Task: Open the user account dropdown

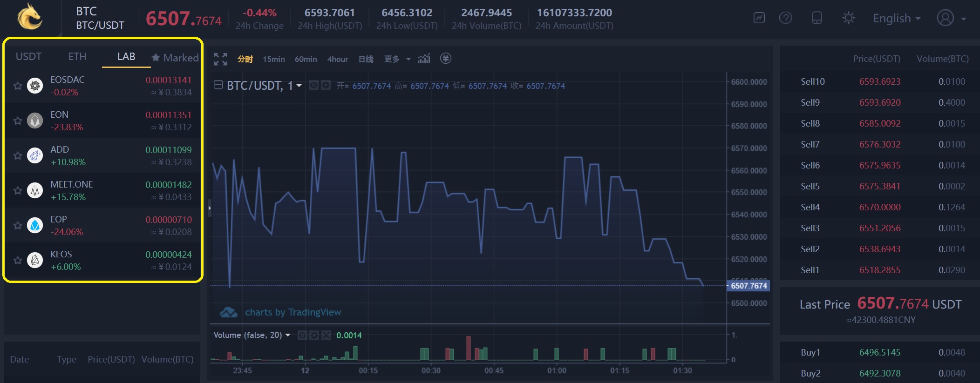Action: 951,19
